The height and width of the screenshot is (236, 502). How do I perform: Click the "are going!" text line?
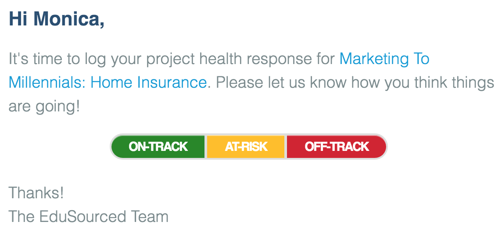click(44, 106)
